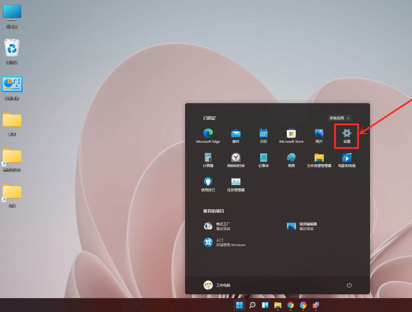
Task: Open 文件资源管理器 from pinned apps
Action: (x=319, y=160)
